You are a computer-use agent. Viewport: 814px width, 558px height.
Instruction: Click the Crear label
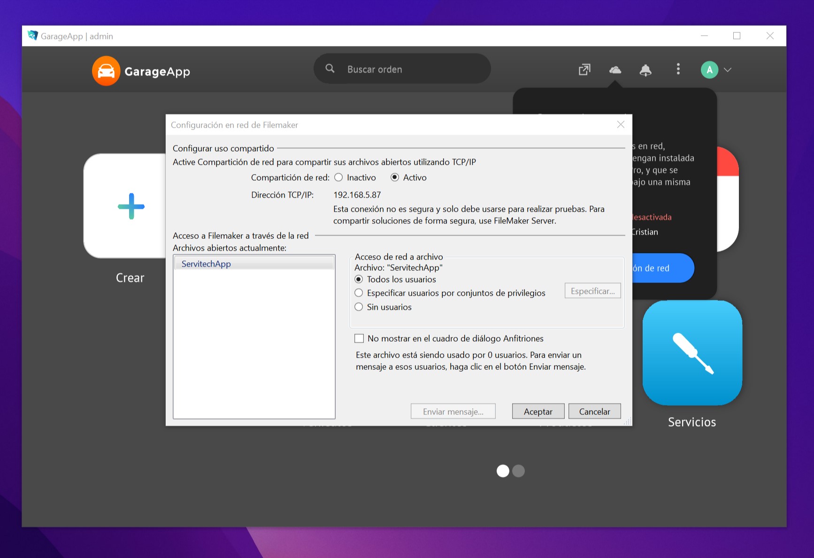130,278
